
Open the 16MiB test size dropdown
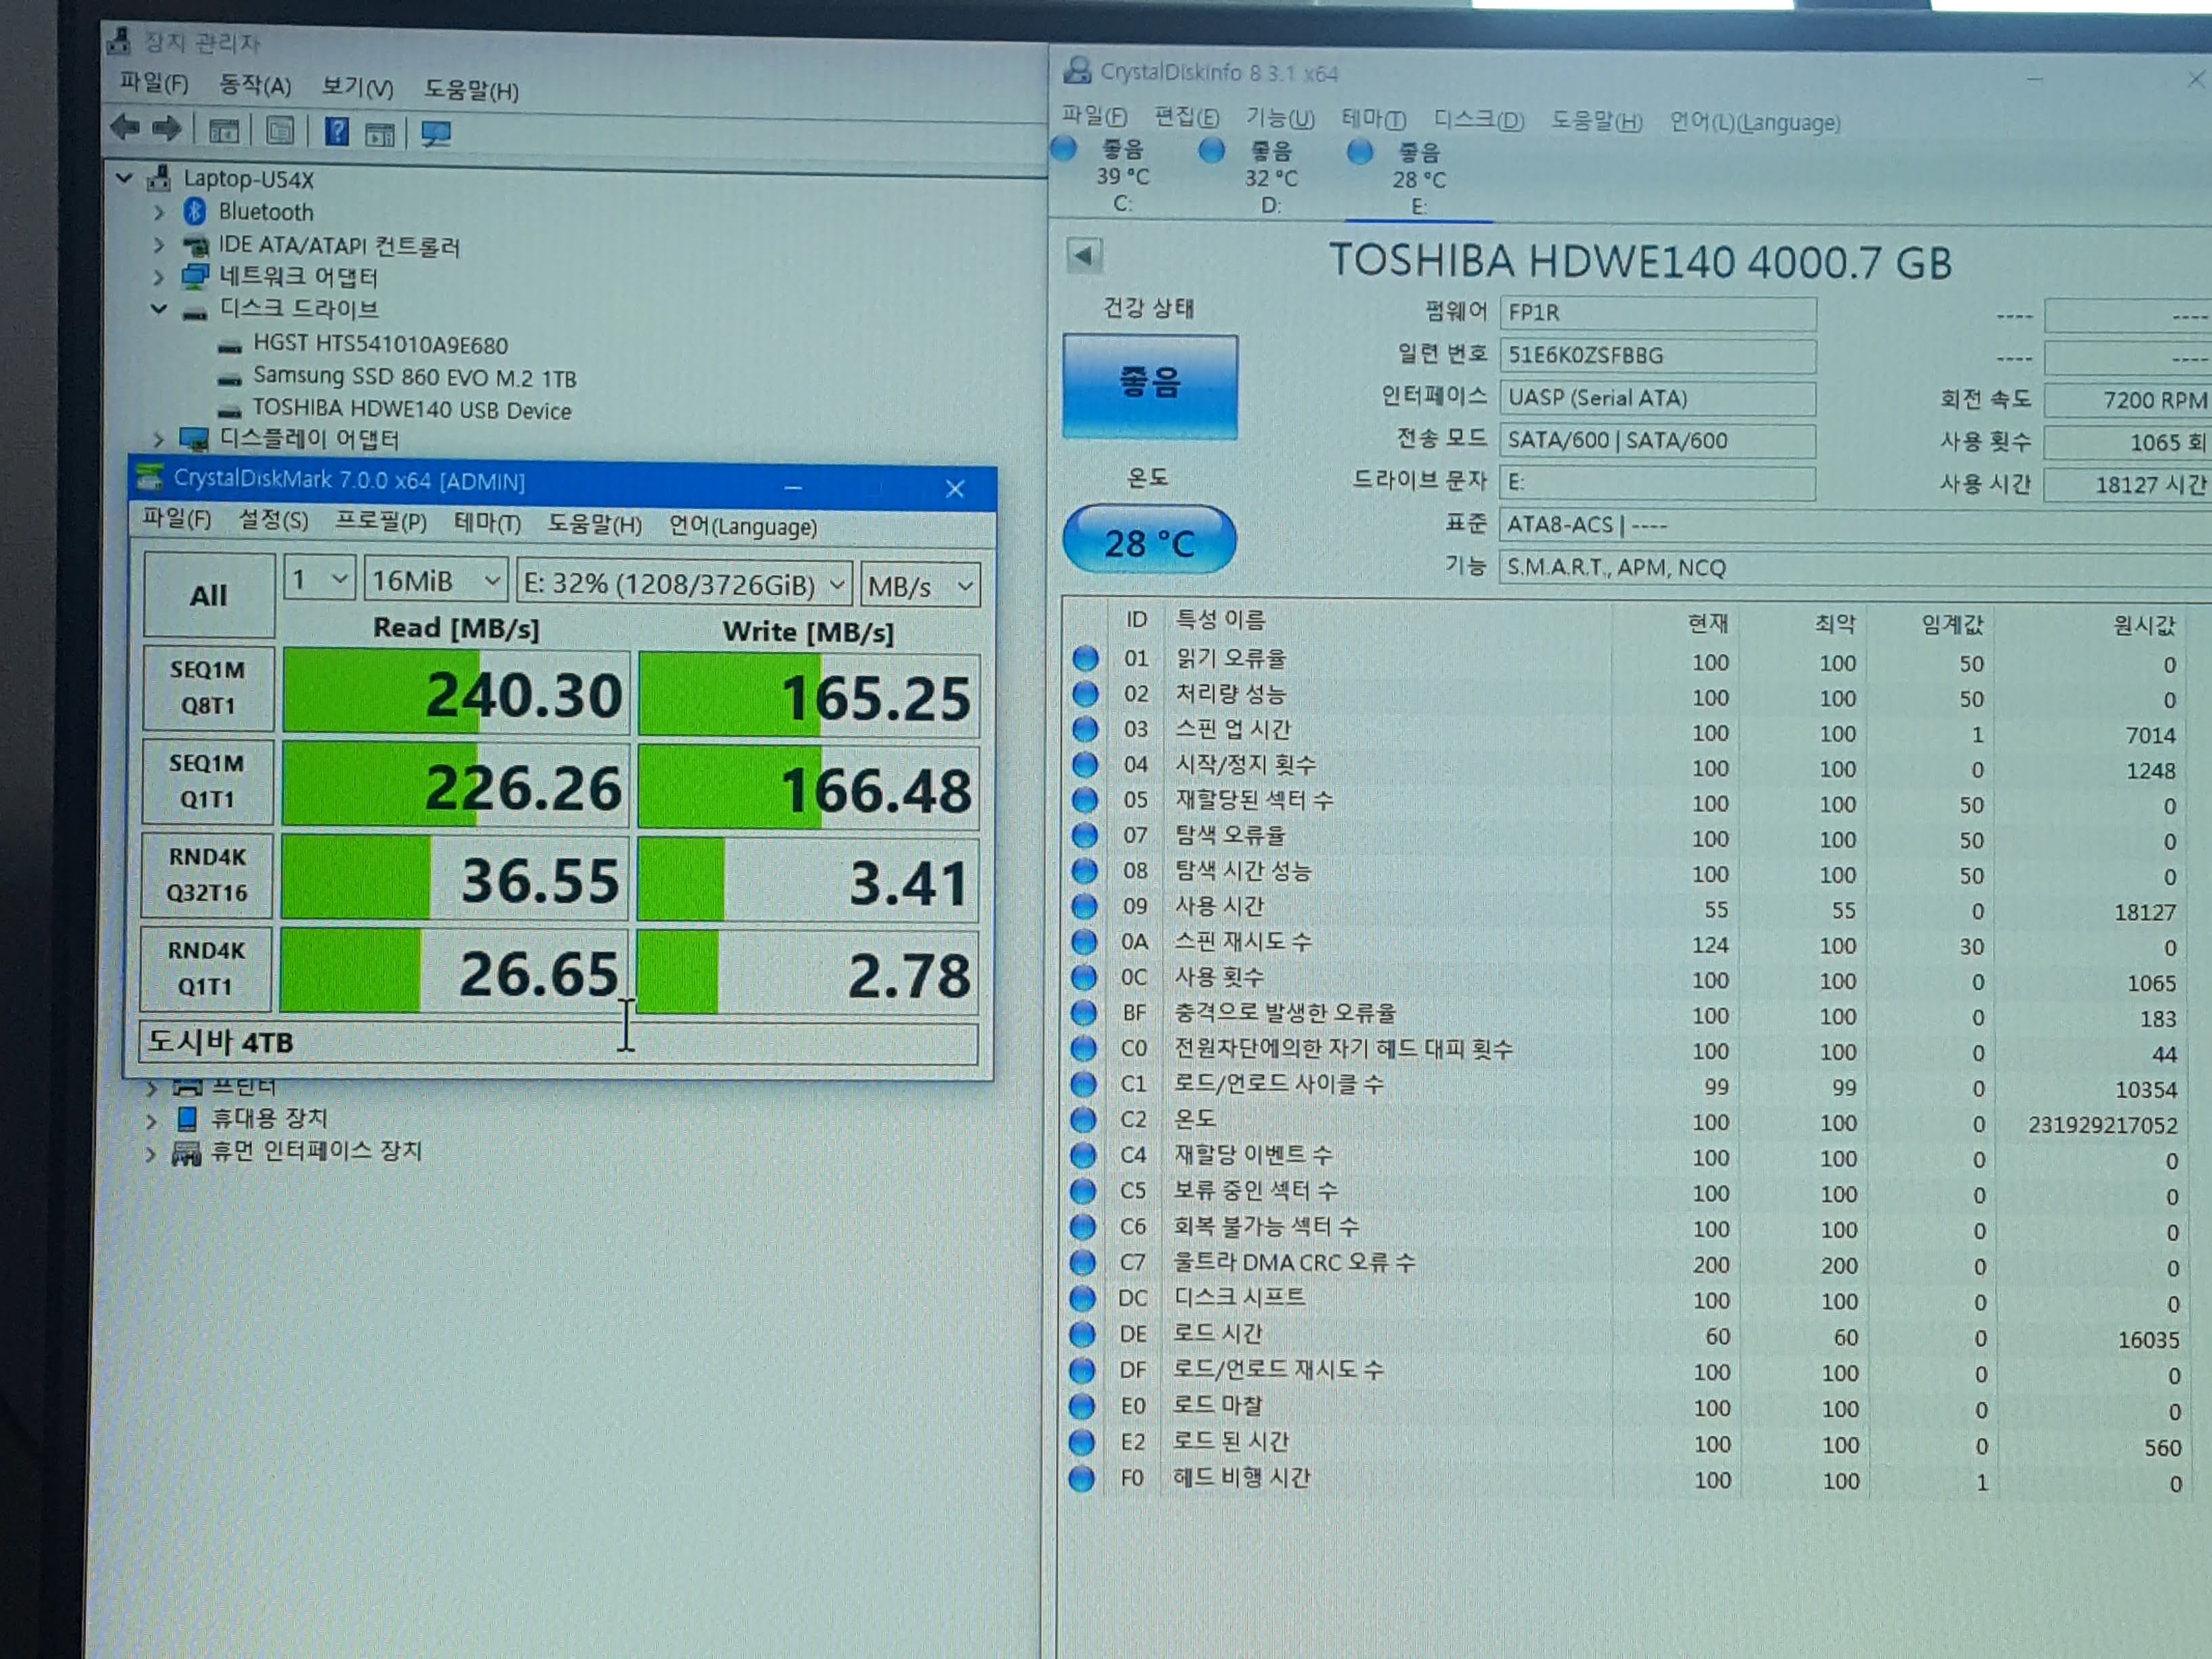tap(435, 581)
